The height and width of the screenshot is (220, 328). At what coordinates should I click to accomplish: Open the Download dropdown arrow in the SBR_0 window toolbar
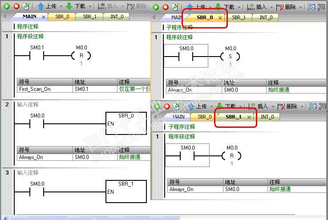click(239, 7)
